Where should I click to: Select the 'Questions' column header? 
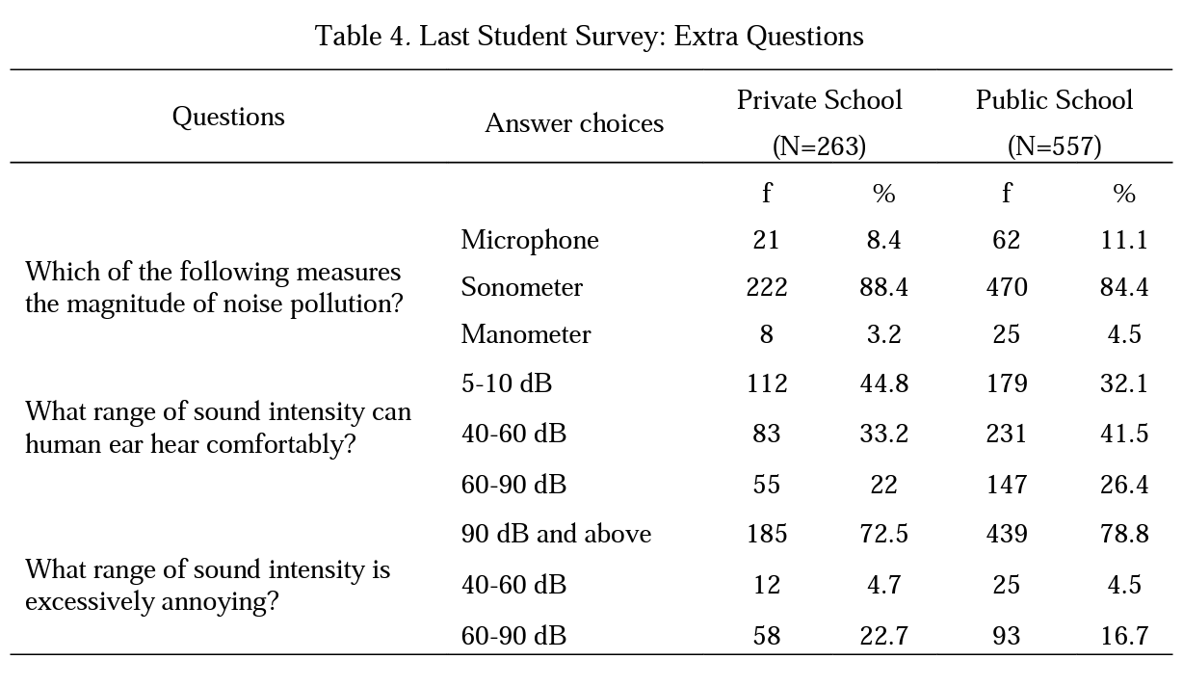228,117
